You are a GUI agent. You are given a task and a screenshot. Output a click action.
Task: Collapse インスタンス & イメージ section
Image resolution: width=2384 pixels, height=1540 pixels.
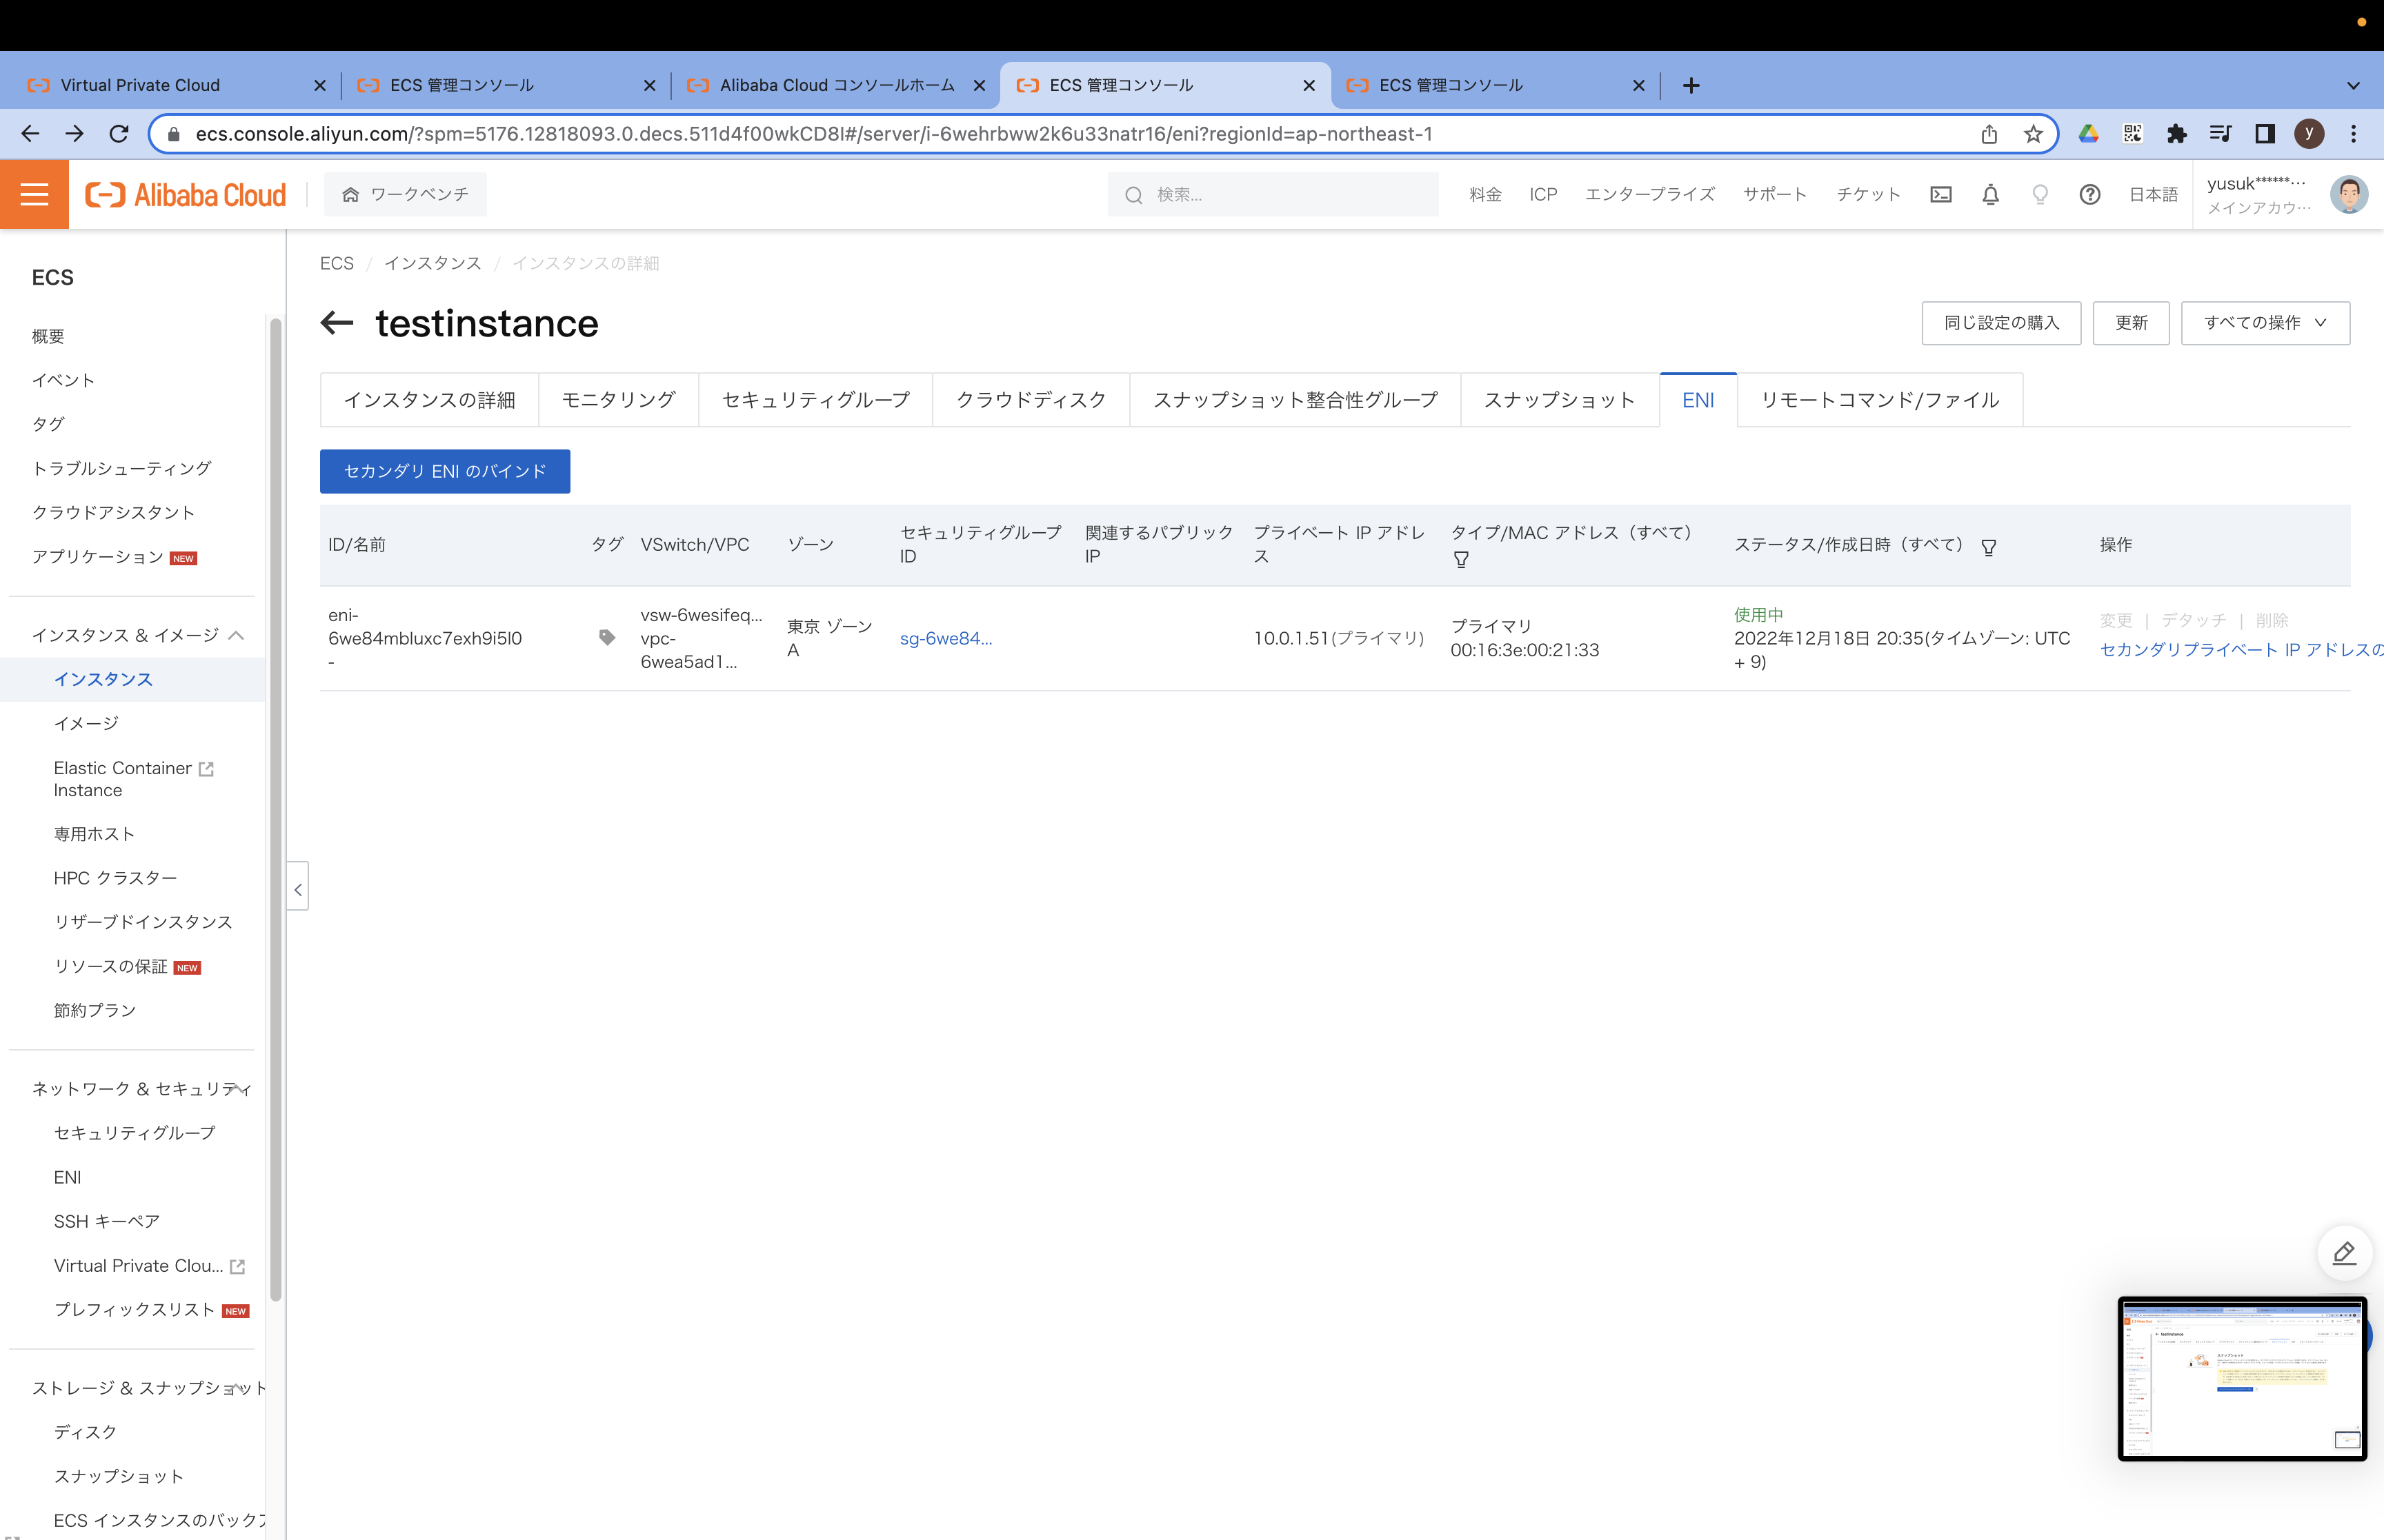[x=236, y=635]
